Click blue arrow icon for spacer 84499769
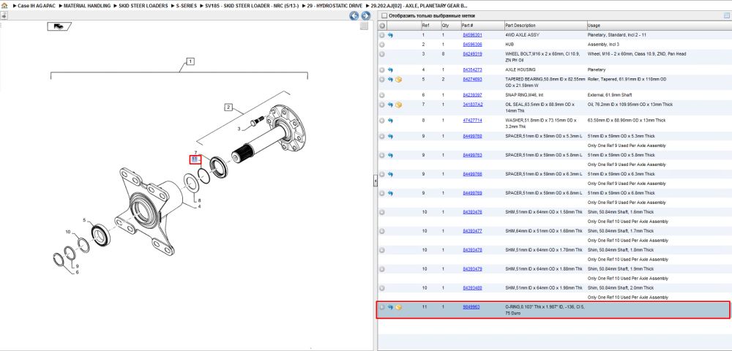The width and height of the screenshot is (732, 351). (x=390, y=193)
